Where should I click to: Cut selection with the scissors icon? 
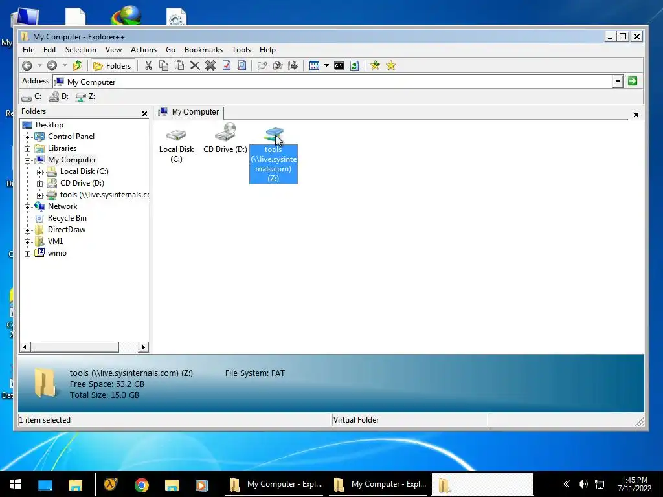click(148, 65)
